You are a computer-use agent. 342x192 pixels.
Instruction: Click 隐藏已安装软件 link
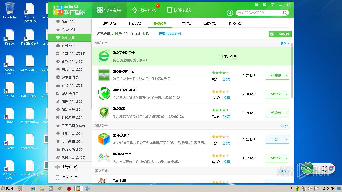(170, 34)
